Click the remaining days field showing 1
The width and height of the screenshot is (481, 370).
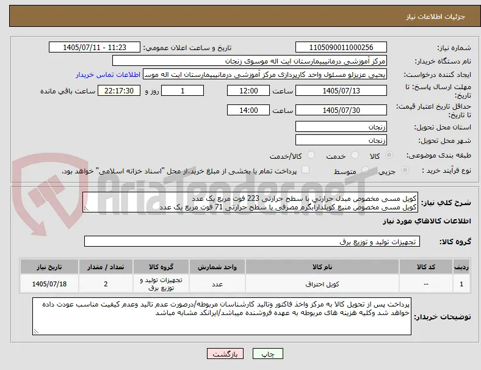click(x=183, y=91)
